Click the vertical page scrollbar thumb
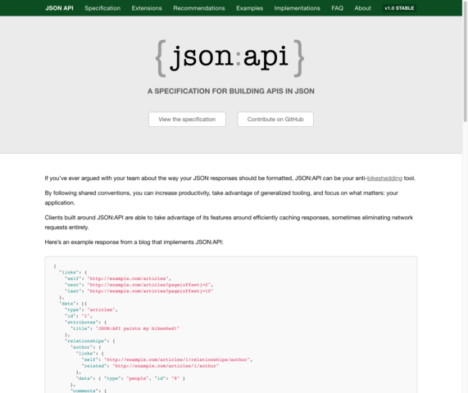The width and height of the screenshot is (468, 393). click(465, 61)
